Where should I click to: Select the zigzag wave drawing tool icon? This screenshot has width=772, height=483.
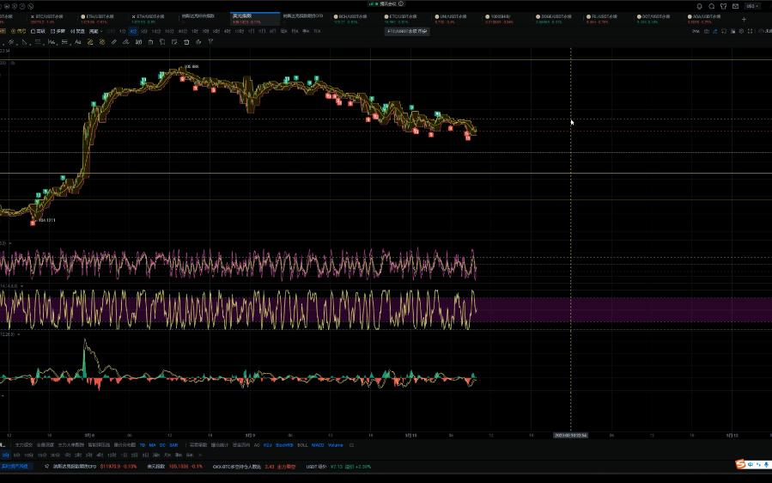click(52, 42)
